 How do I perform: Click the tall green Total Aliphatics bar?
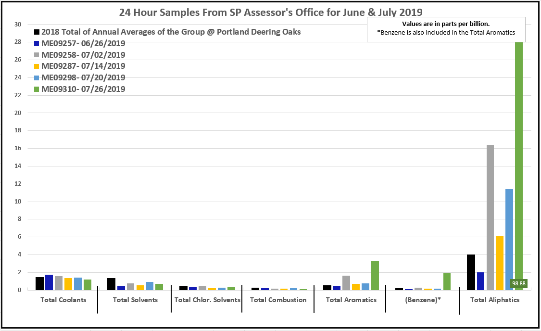coord(518,164)
